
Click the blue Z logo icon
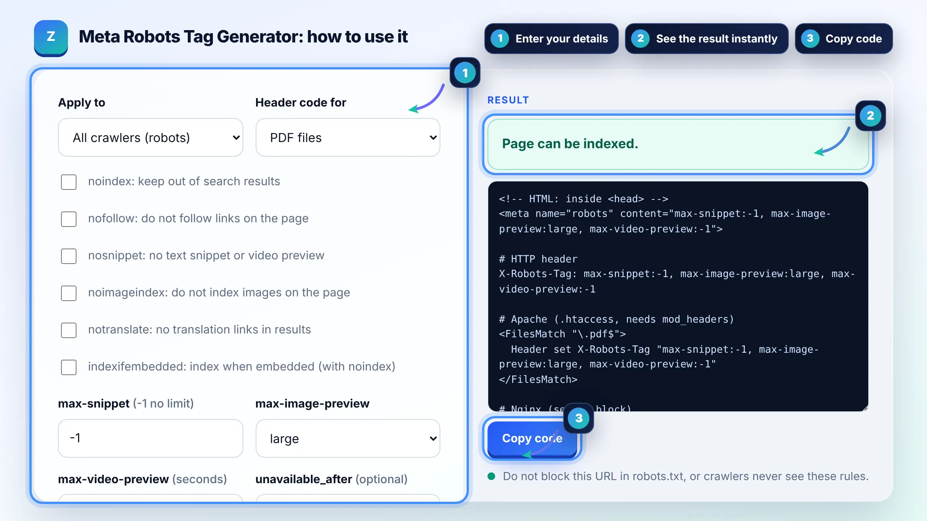click(51, 38)
